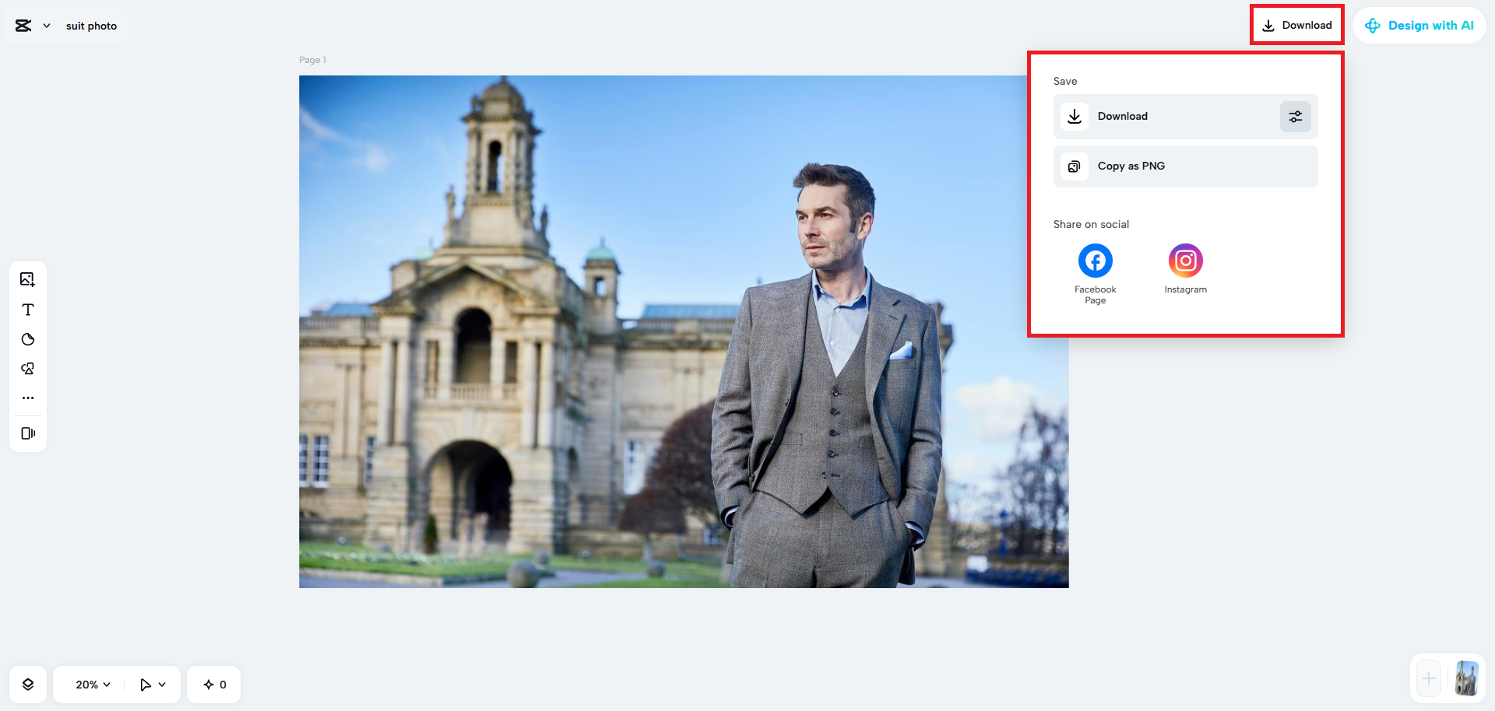This screenshot has height=711, width=1495.
Task: Select the Page 1 thumbnail bottom-right
Action: (1467, 678)
